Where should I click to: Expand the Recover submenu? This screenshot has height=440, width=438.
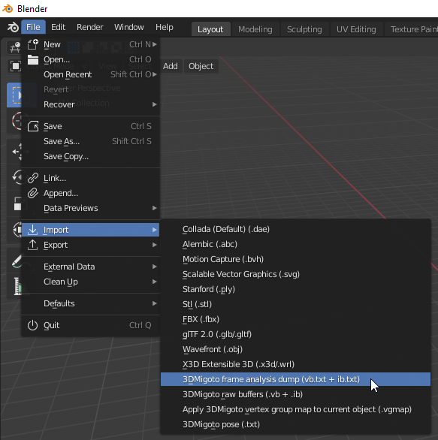155,104
